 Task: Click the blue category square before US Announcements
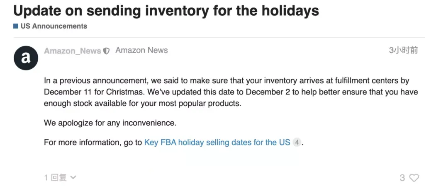pyautogui.click(x=16, y=26)
